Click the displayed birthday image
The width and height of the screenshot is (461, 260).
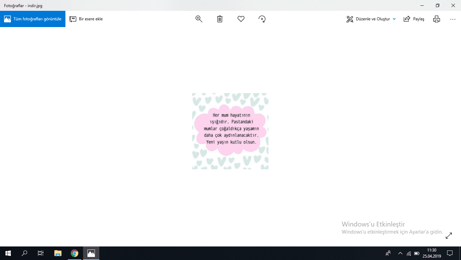point(230,131)
